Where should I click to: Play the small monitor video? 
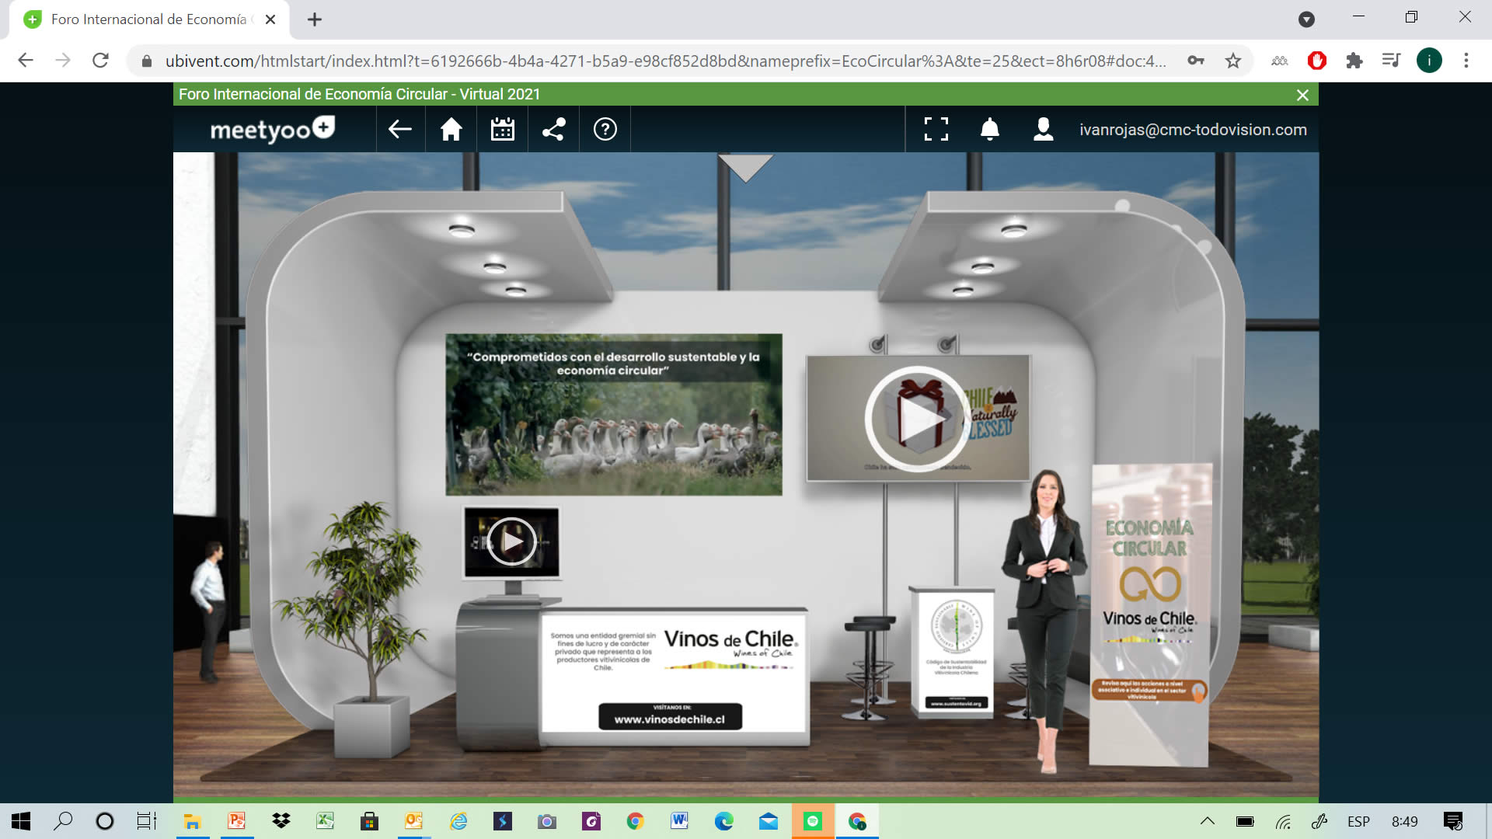[511, 541]
